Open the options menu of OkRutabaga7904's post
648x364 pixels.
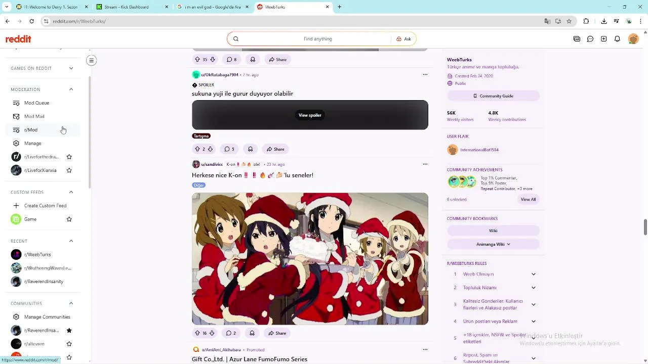tap(425, 75)
